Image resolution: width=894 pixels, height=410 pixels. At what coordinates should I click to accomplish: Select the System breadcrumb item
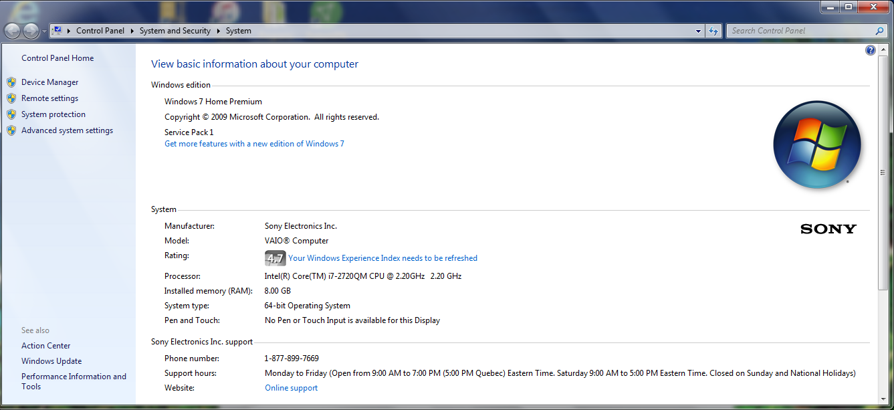click(x=239, y=31)
